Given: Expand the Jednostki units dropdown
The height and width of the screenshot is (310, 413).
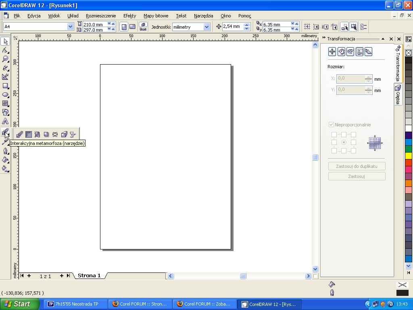Looking at the screenshot, I should pos(207,27).
